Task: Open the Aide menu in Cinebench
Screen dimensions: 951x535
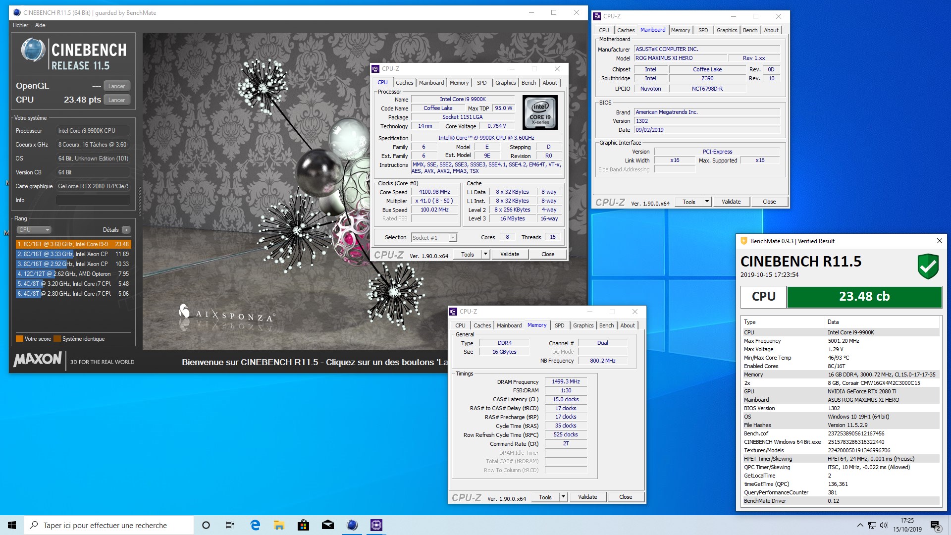Action: pos(40,25)
